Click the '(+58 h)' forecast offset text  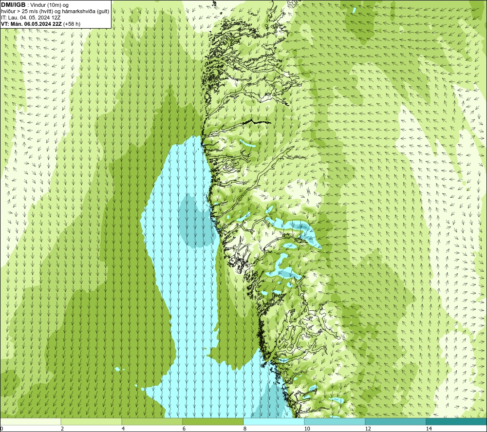coord(72,24)
